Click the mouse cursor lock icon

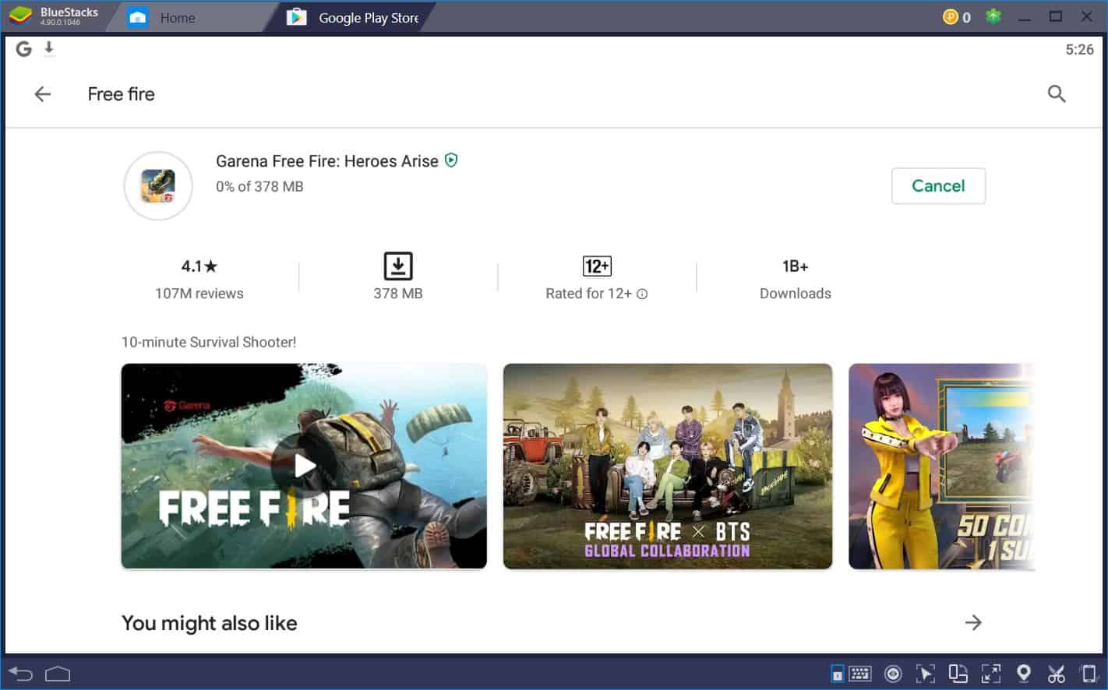(925, 674)
